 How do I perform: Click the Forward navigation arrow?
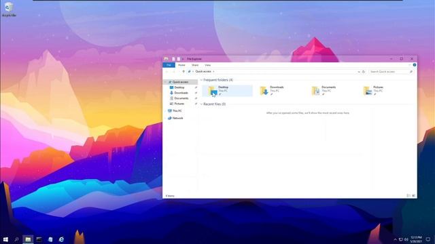[x=174, y=72]
